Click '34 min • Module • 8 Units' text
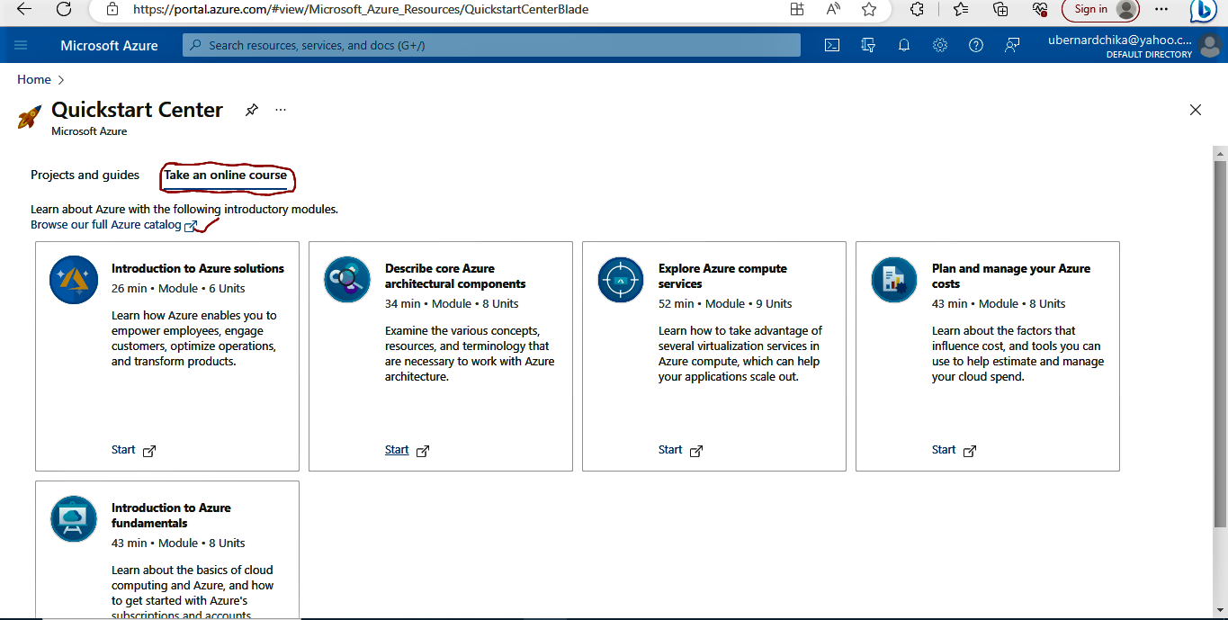The height and width of the screenshot is (620, 1228). pos(452,304)
